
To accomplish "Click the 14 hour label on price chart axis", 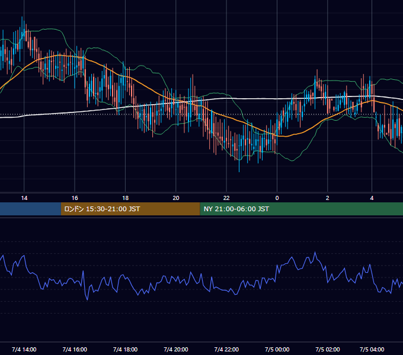I will [24, 198].
